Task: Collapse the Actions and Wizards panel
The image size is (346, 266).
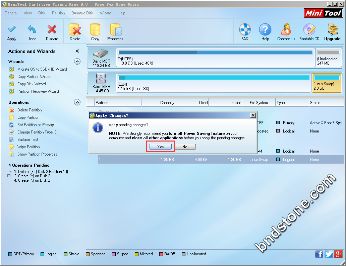Action: (x=77, y=51)
